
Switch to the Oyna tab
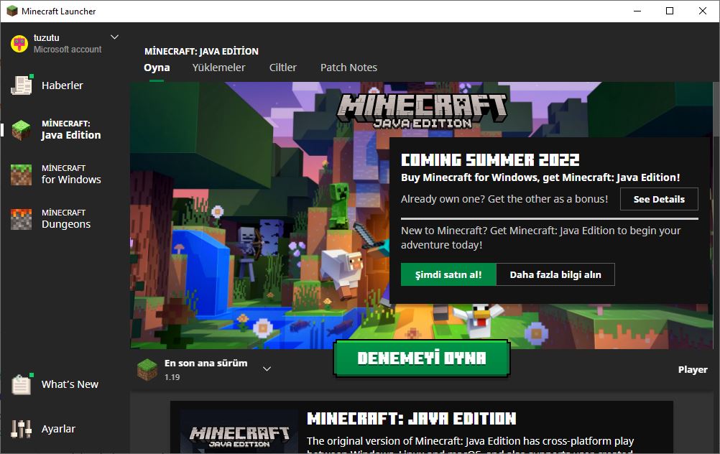[157, 68]
